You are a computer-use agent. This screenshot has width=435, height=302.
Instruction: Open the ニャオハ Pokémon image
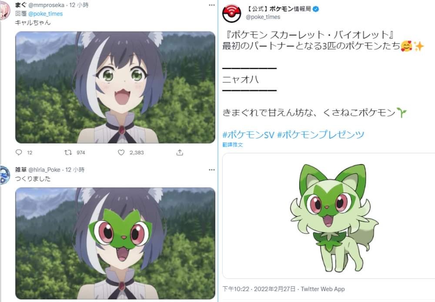[x=329, y=216]
